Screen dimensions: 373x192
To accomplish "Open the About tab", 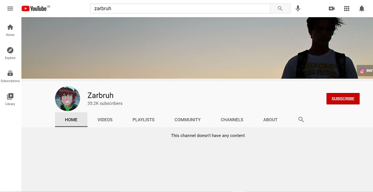I will coord(270,119).
